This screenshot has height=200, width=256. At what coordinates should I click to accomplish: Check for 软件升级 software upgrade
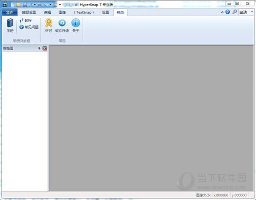point(62,25)
